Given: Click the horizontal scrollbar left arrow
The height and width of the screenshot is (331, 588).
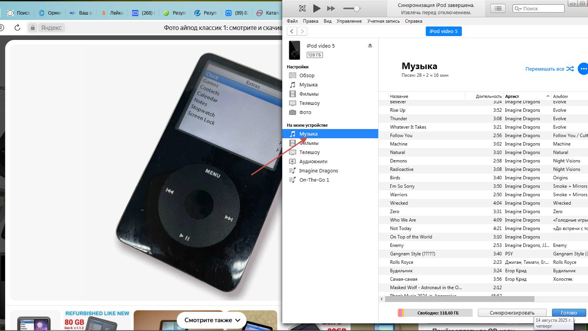Looking at the screenshot, I should (382, 299).
